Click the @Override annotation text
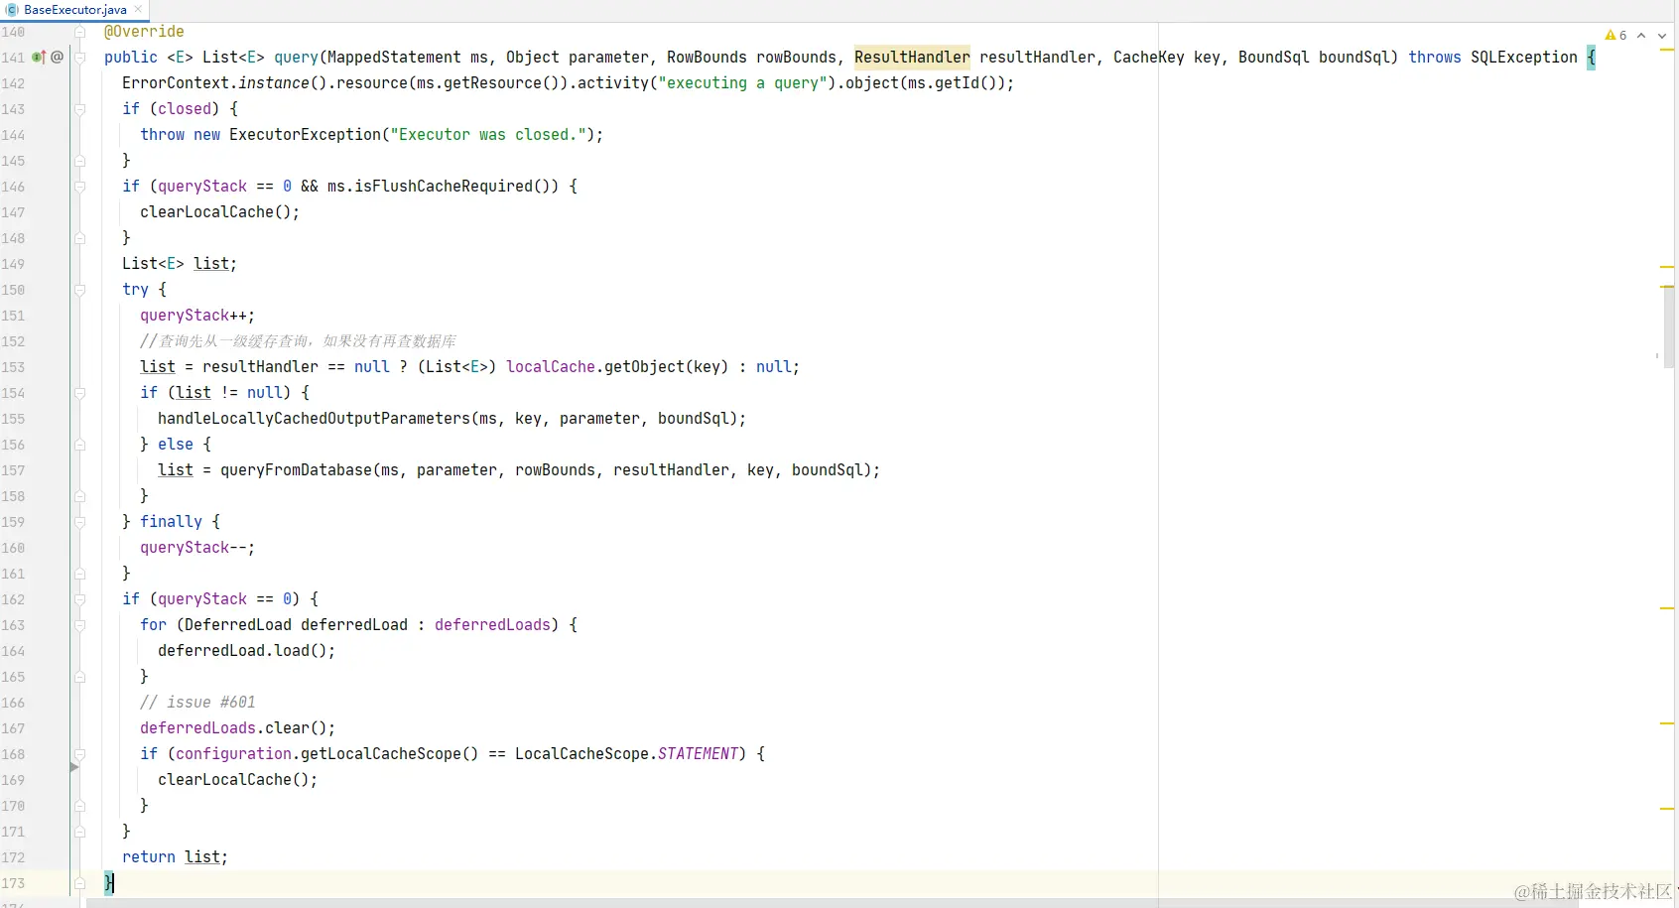The width and height of the screenshot is (1679, 908). (x=144, y=32)
